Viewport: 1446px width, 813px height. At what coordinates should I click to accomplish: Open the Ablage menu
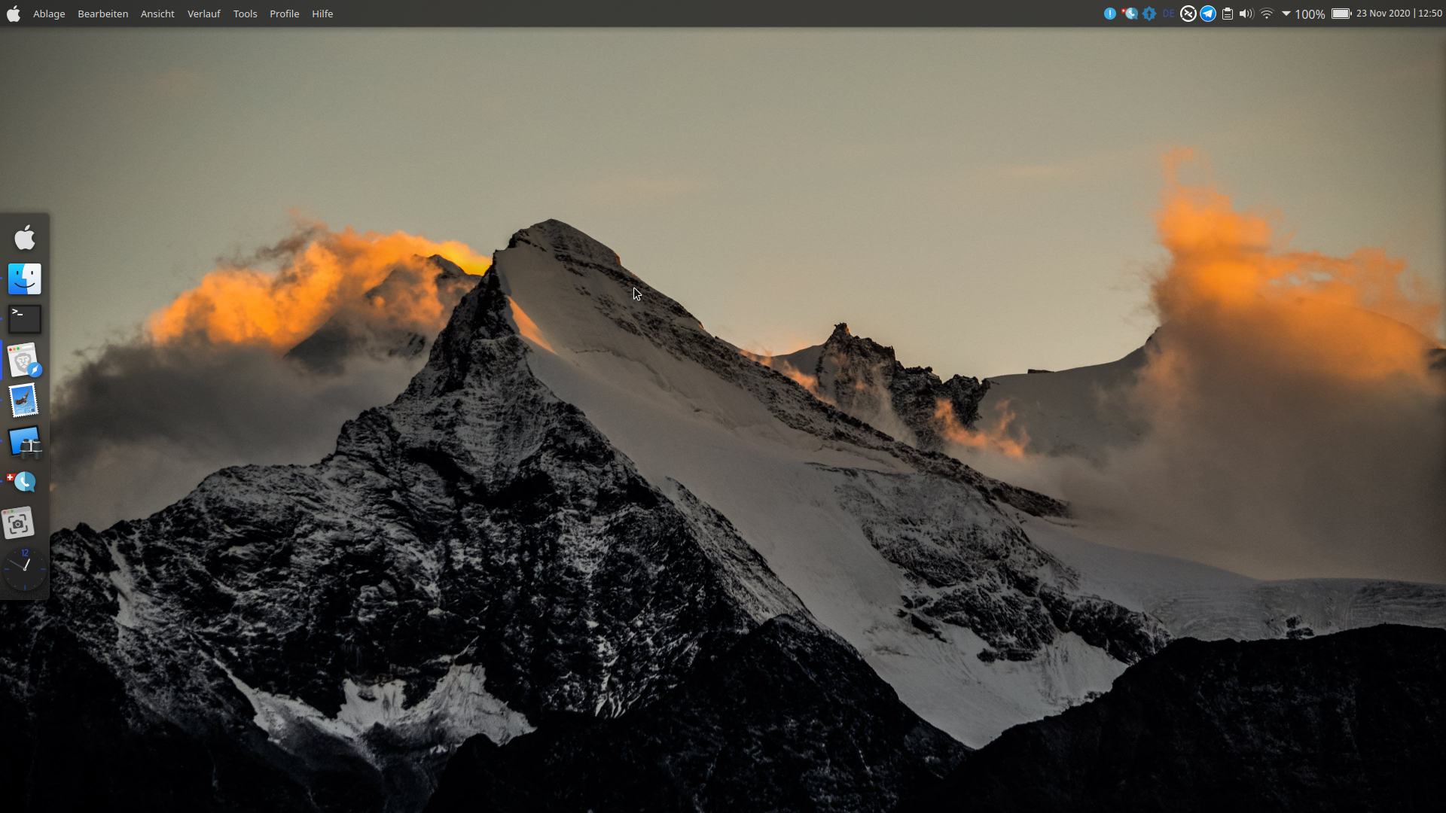[49, 14]
